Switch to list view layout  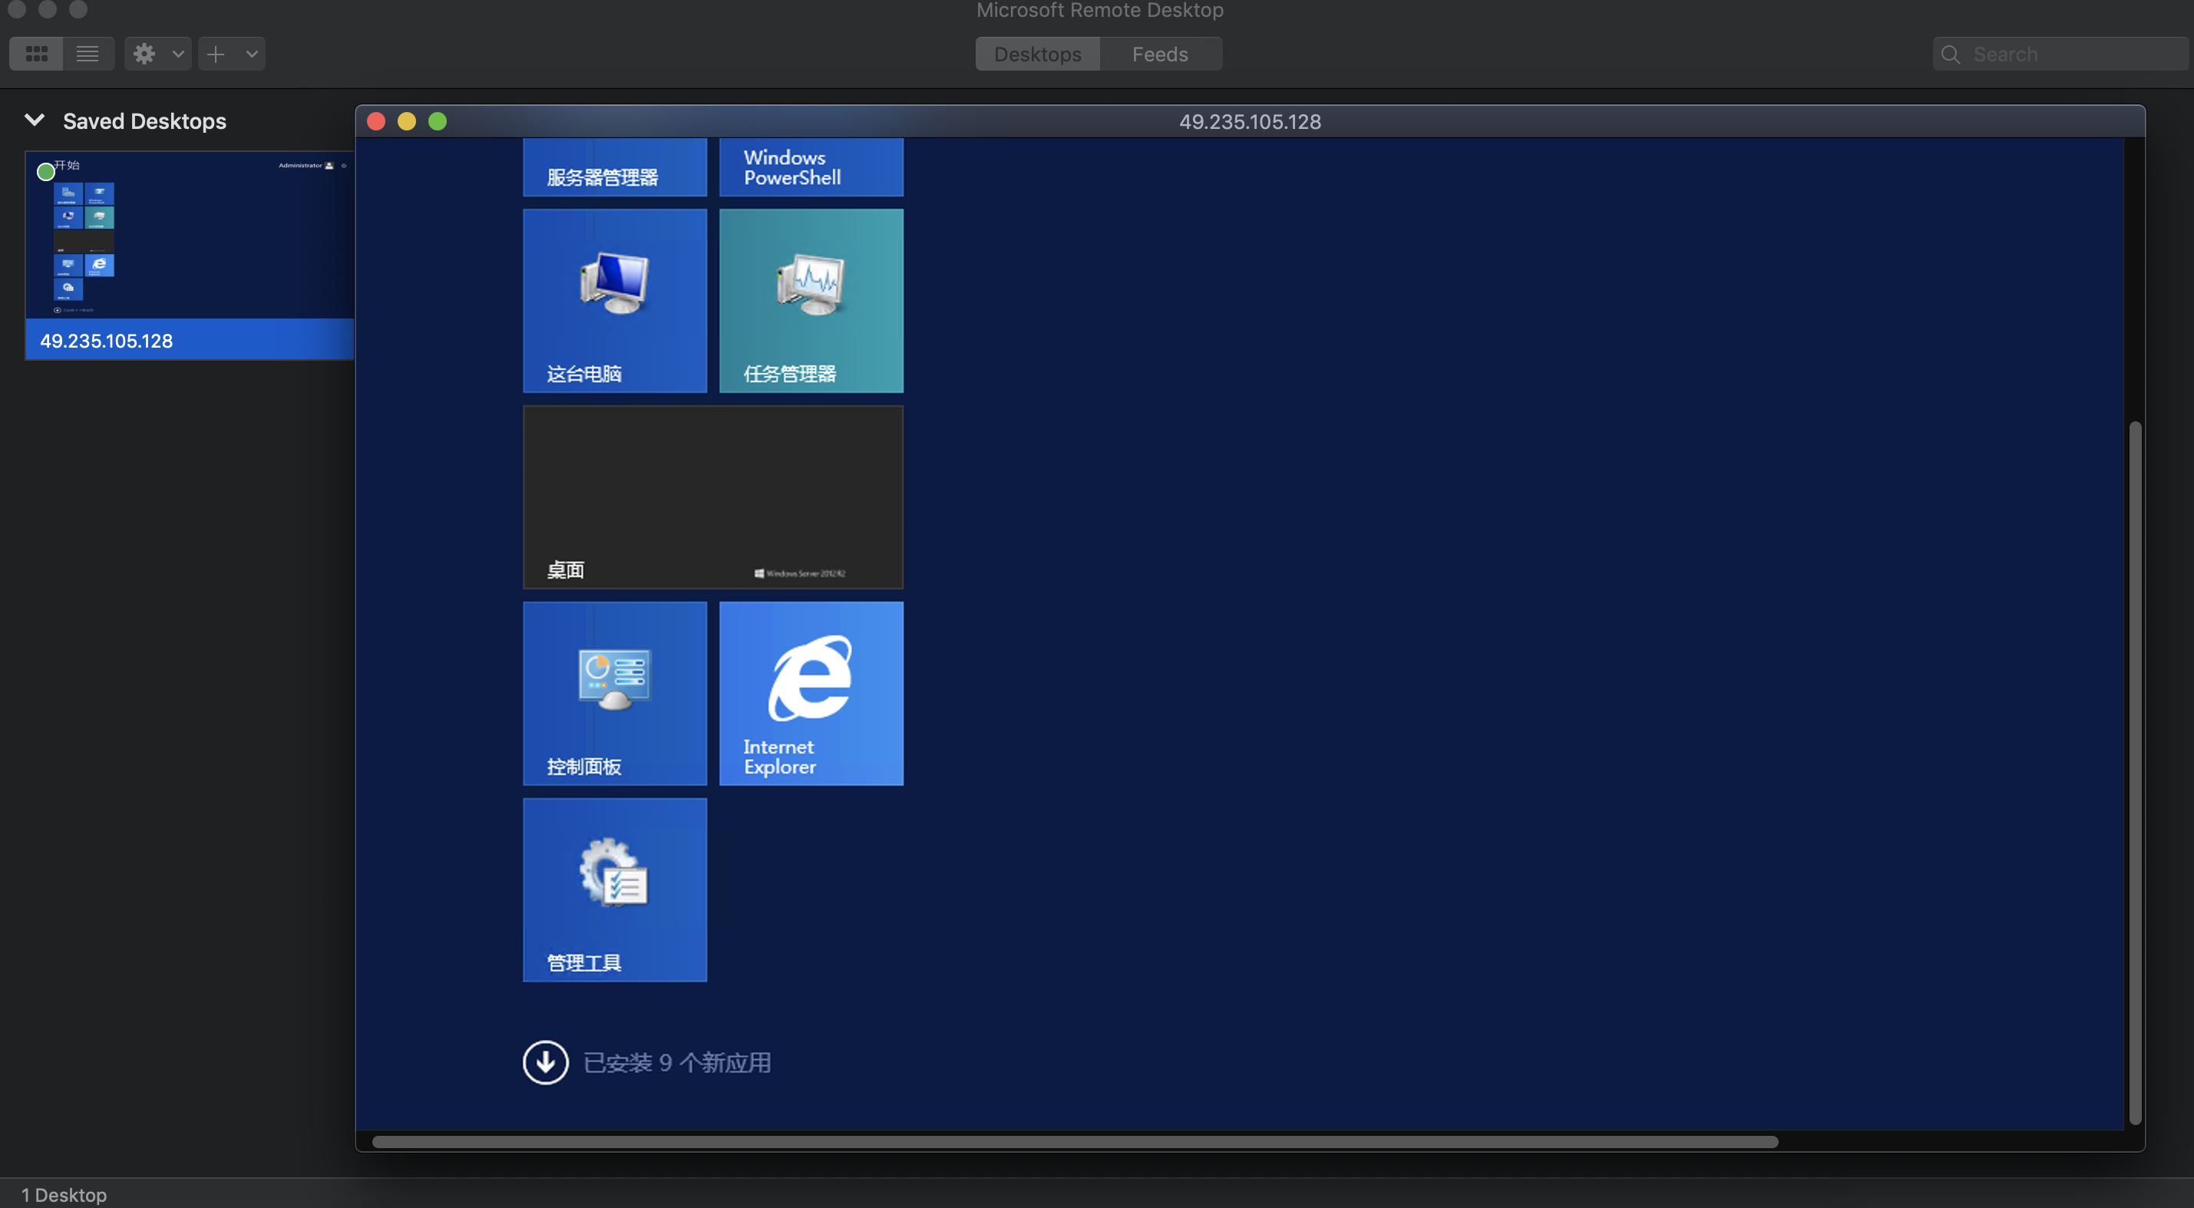click(x=88, y=53)
